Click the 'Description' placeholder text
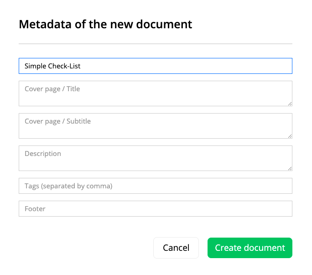The width and height of the screenshot is (312, 275). (43, 154)
